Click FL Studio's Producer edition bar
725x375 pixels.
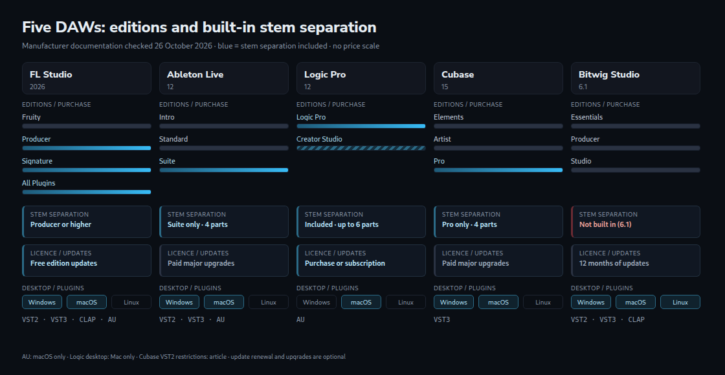pos(87,148)
